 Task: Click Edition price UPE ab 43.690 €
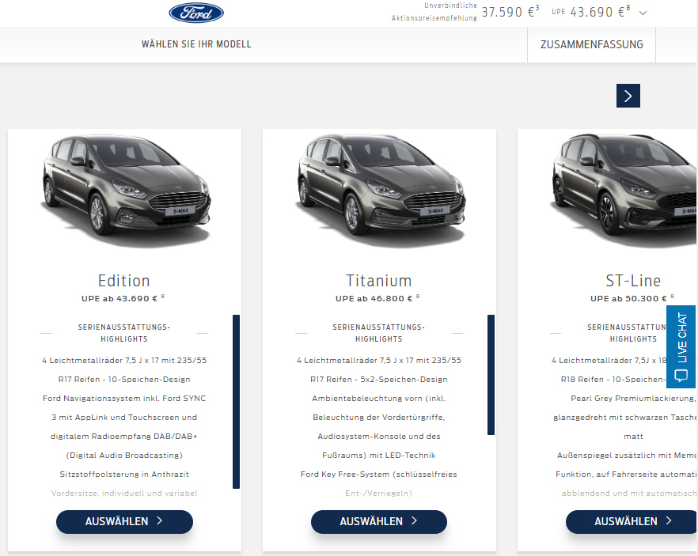click(x=119, y=298)
